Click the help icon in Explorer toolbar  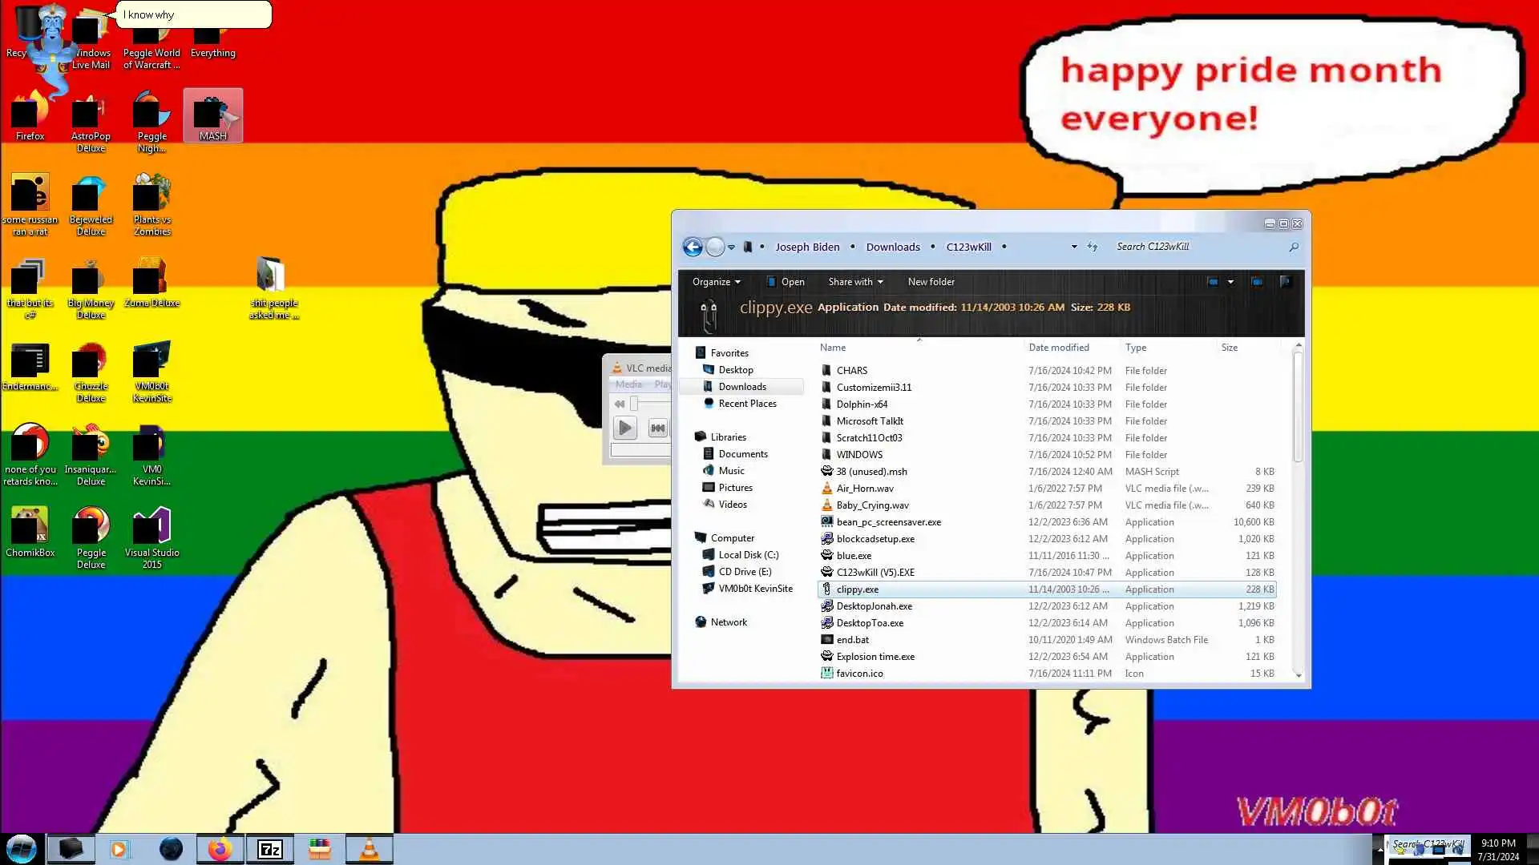coord(1285,281)
